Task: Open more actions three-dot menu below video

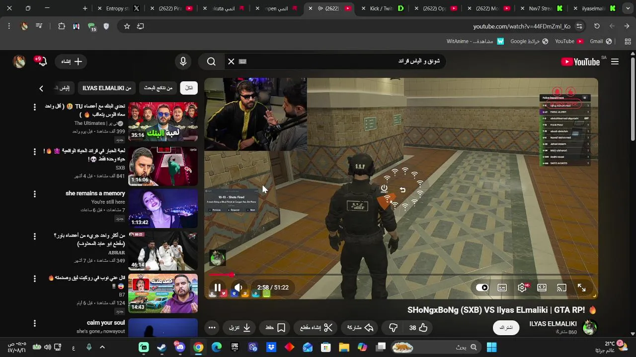Action: point(212,328)
